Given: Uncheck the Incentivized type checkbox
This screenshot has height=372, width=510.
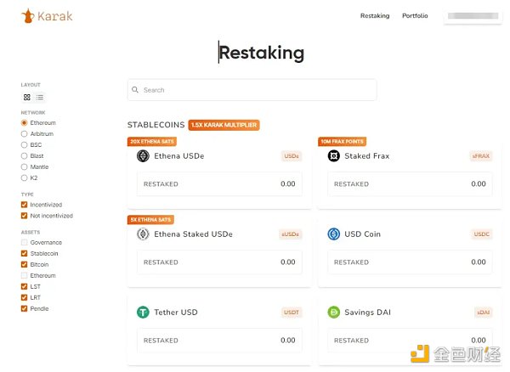Looking at the screenshot, I should click(25, 205).
